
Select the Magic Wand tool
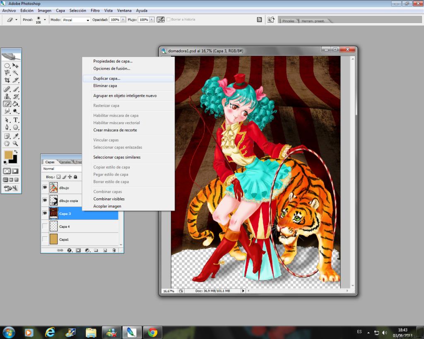15,73
